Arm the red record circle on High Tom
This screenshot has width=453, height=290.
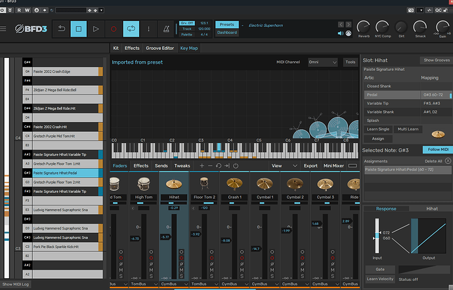pyautogui.click(x=151, y=258)
